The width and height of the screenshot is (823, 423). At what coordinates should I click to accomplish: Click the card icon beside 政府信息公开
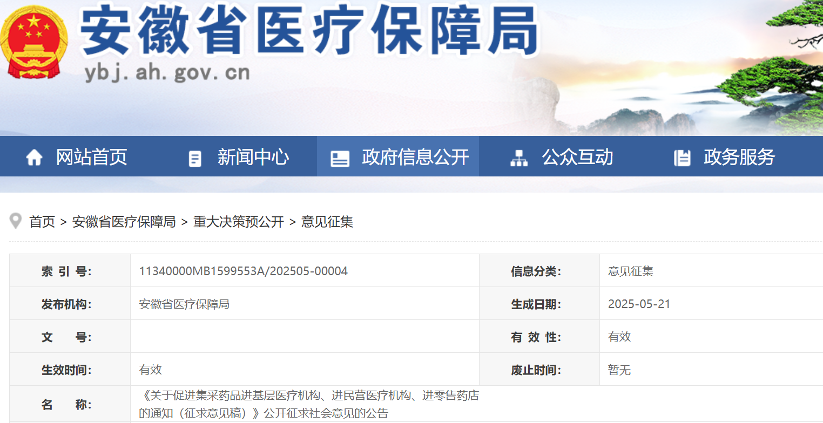340,158
